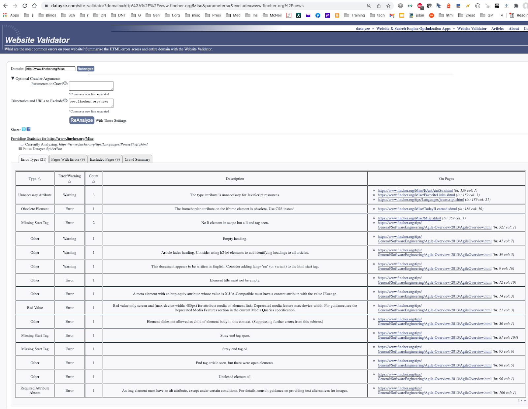This screenshot has height=409, width=528.
Task: Select the "Stray end tag span." description
Action: [x=235, y=335]
